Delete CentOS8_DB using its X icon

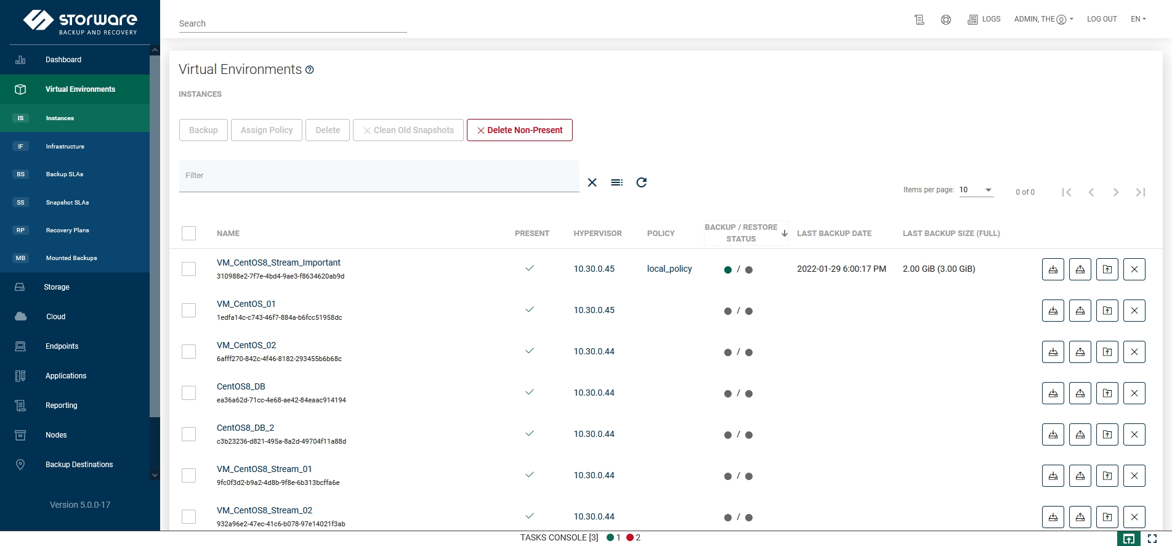pos(1134,393)
